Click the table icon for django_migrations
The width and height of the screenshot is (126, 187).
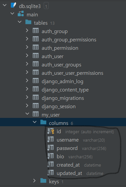pos(36,97)
